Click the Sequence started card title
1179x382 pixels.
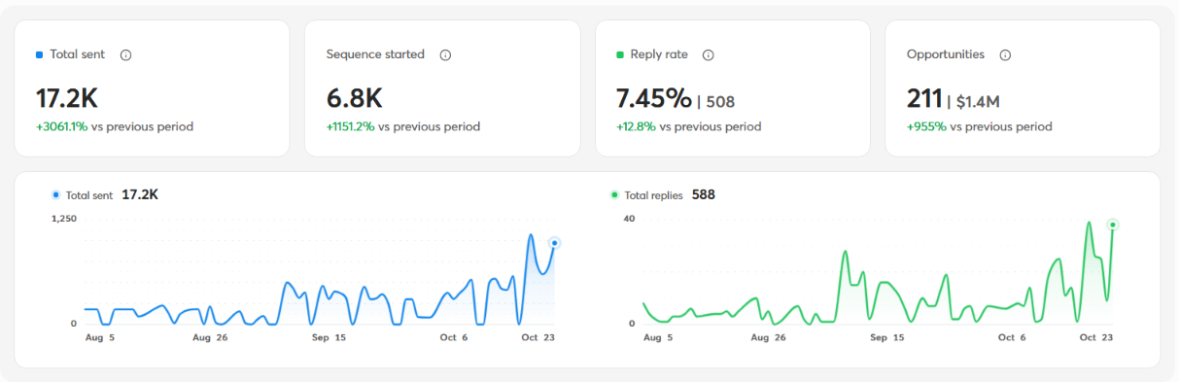[375, 54]
